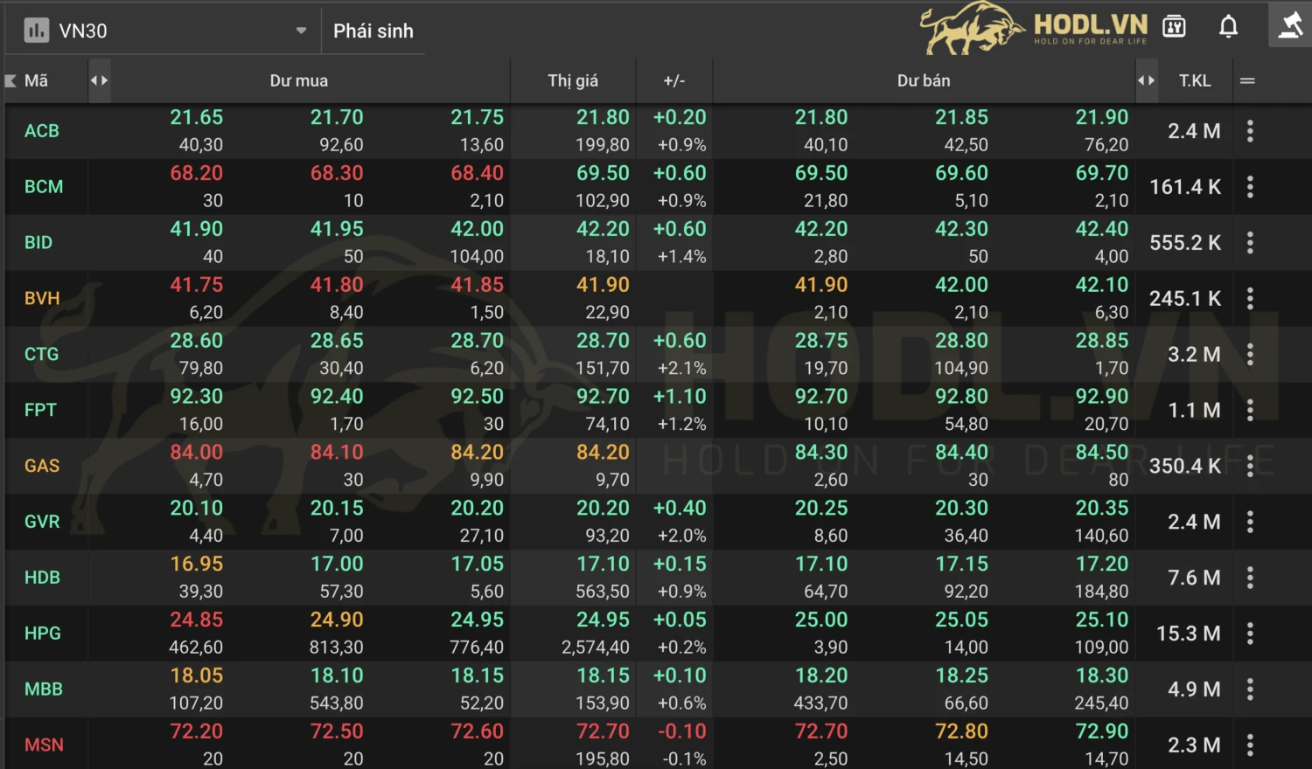Open the three-dot menu for HPG
The height and width of the screenshot is (769, 1312).
pos(1250,634)
